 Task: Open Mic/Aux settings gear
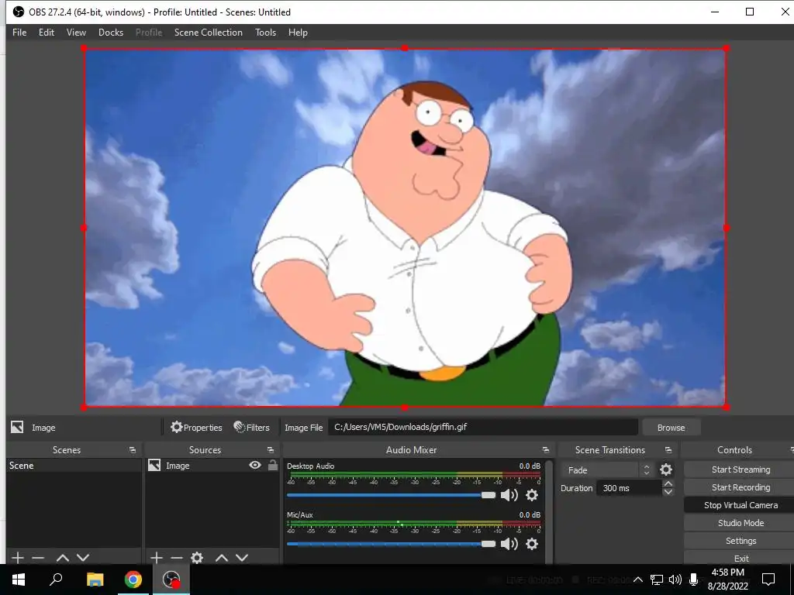(x=532, y=544)
